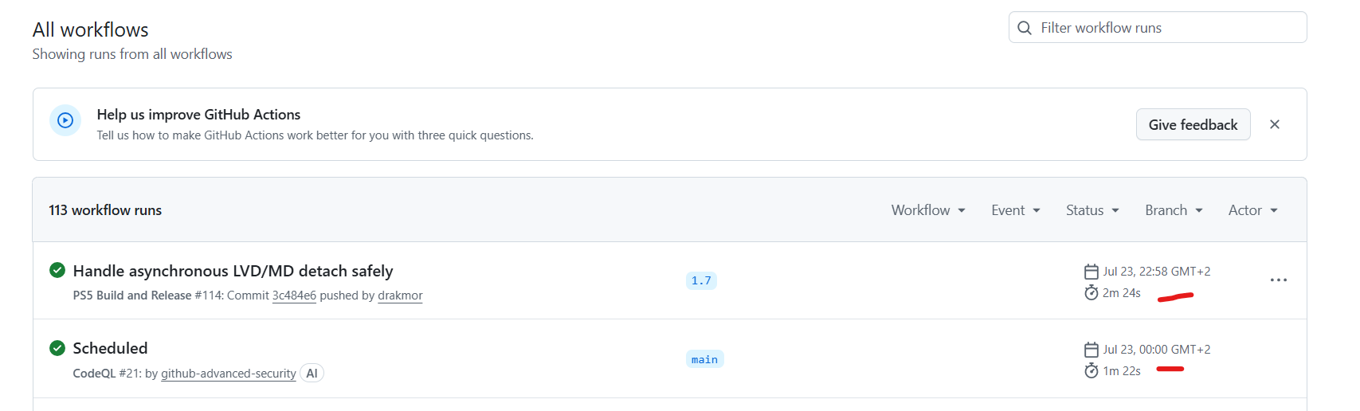
Task: Click the stopwatch icon next to 2m 24s
Action: (1092, 293)
